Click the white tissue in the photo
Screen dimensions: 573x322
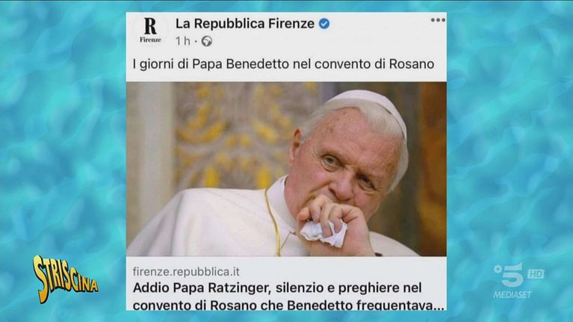click(x=323, y=233)
